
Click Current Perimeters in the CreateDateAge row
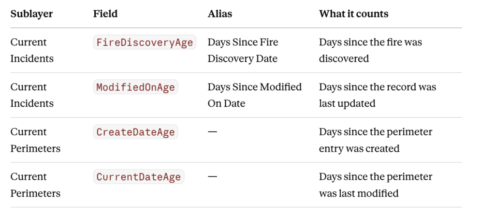[x=35, y=140]
